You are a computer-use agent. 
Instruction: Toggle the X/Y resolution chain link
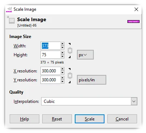[x=70, y=76]
